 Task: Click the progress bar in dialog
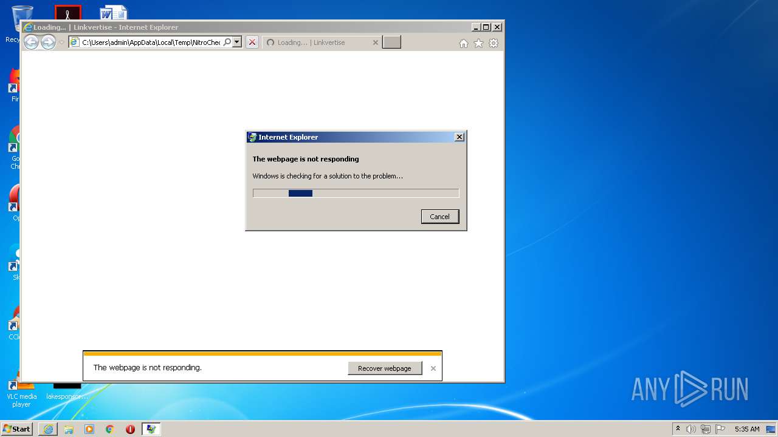[x=356, y=193]
